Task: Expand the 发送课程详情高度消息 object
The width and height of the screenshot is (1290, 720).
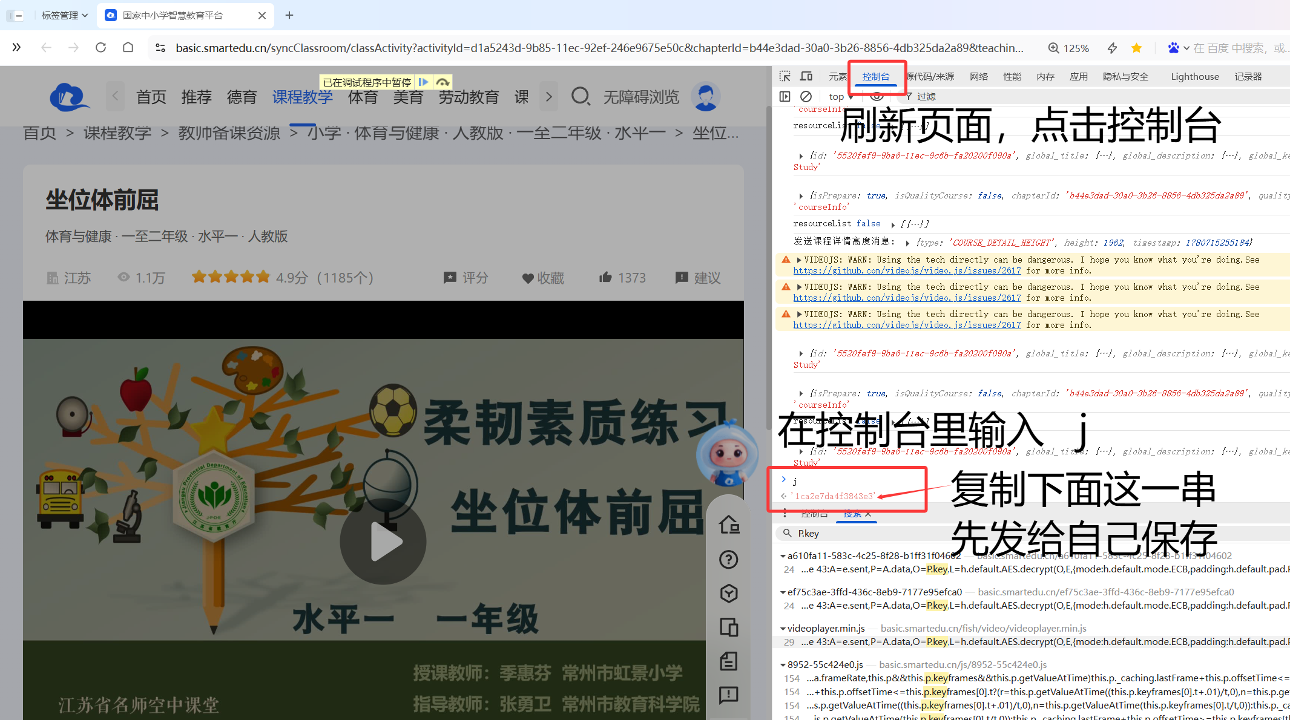Action: [x=907, y=243]
